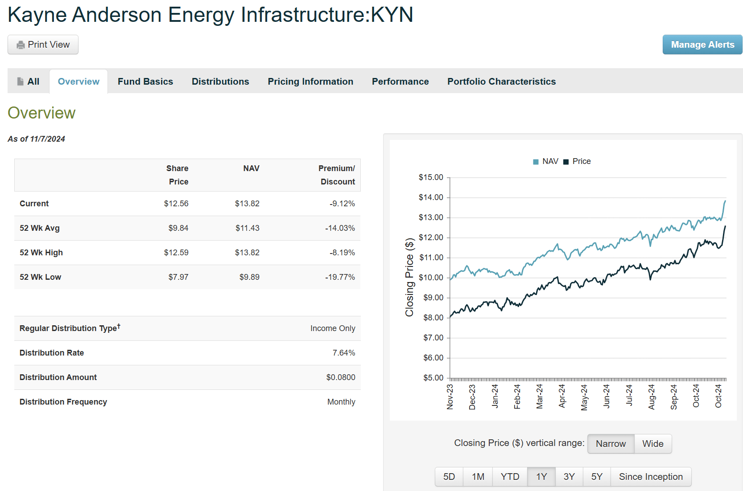
Task: Switch vertical range to Wide
Action: click(x=652, y=444)
